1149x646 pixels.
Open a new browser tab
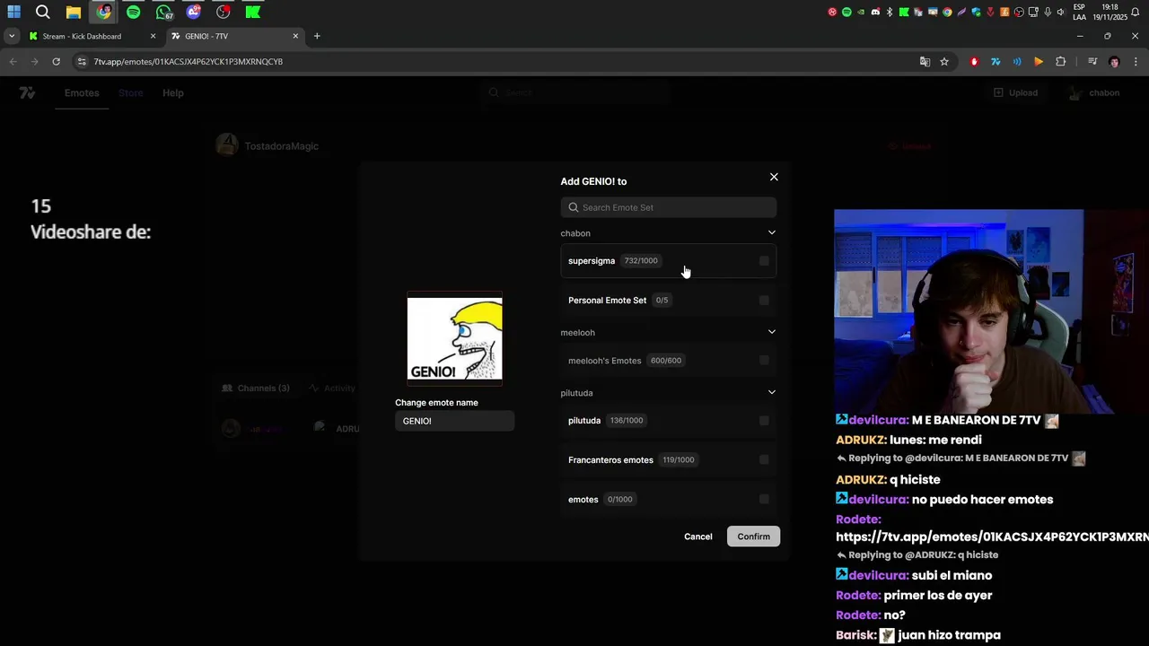pyautogui.click(x=317, y=36)
